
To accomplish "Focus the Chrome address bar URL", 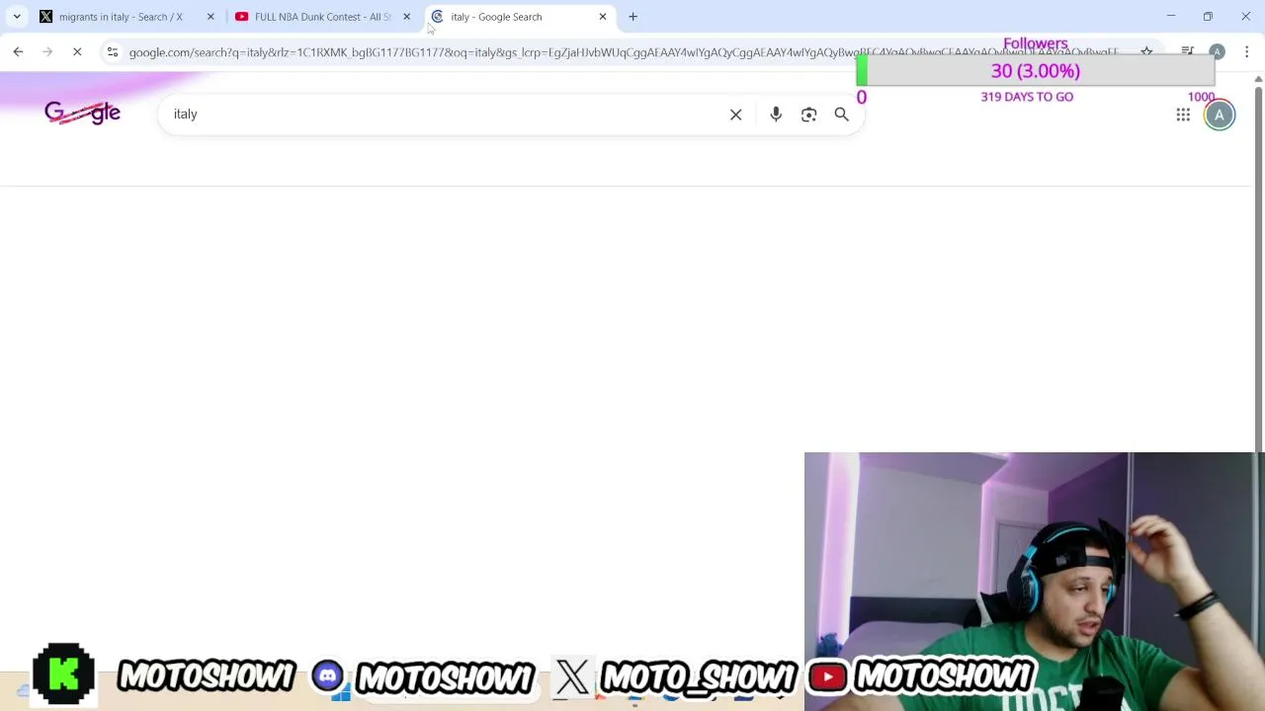I will click(623, 51).
